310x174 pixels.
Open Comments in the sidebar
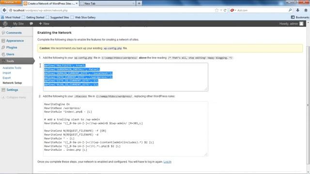tap(14, 33)
